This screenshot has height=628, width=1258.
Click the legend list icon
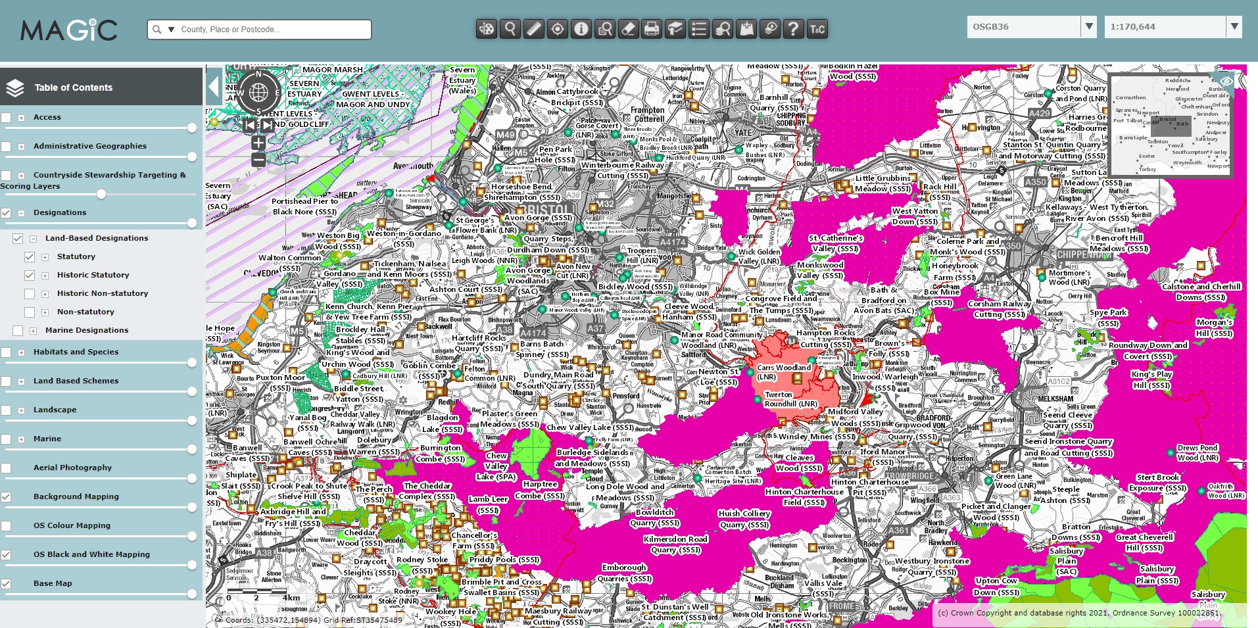point(699,29)
